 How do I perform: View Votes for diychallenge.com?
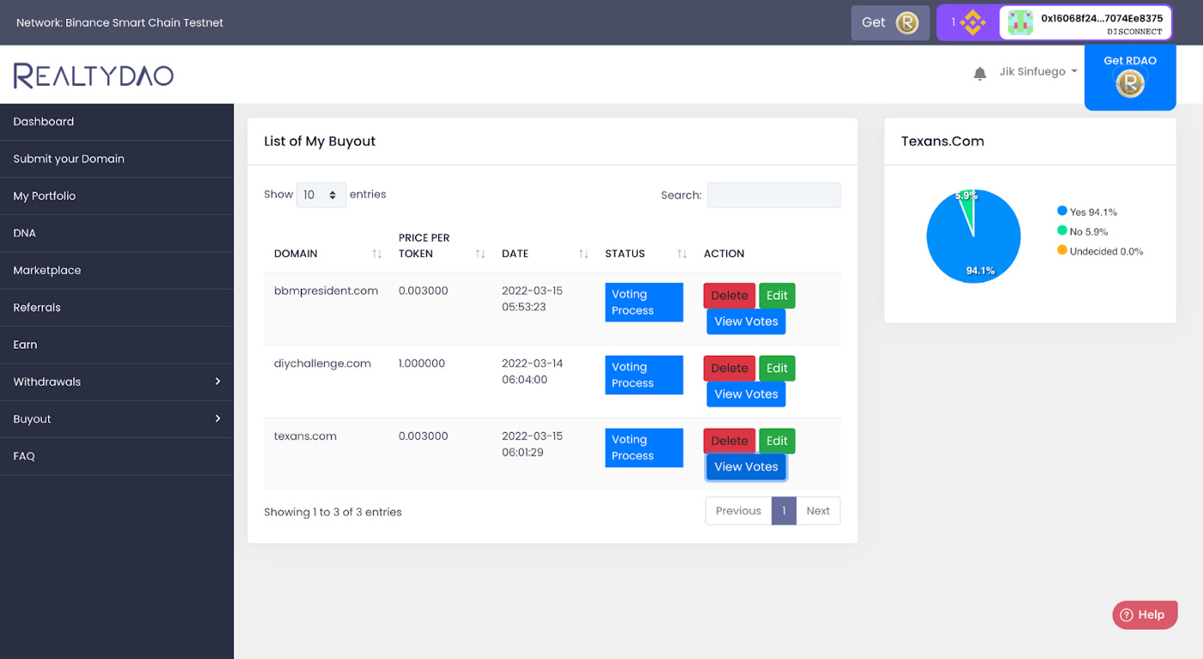click(x=746, y=394)
